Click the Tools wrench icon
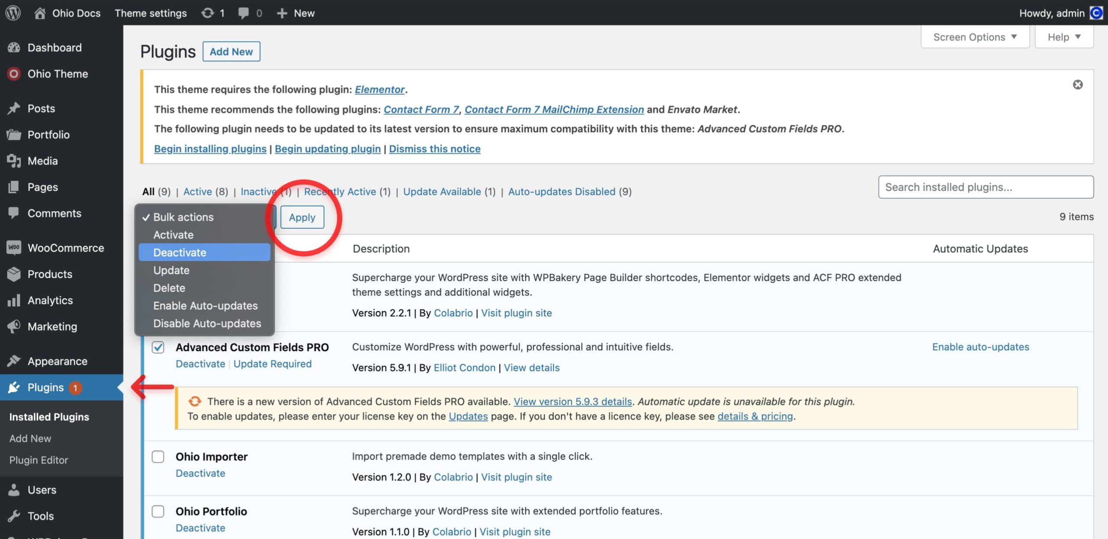The image size is (1108, 539). coord(14,516)
